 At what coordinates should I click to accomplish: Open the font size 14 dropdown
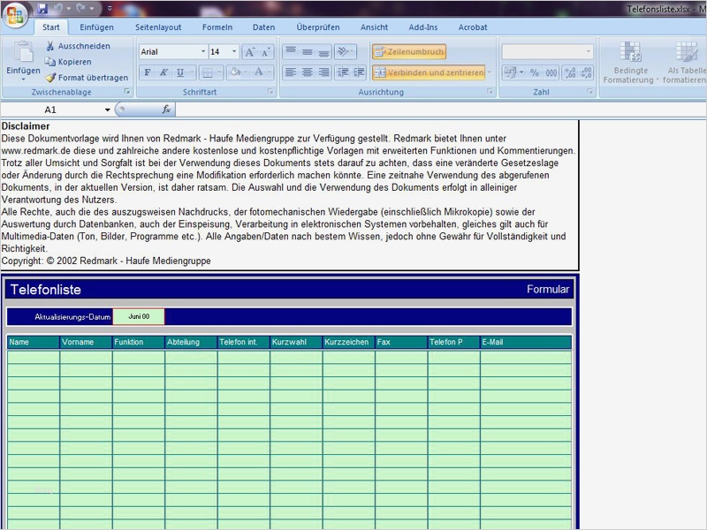click(234, 51)
